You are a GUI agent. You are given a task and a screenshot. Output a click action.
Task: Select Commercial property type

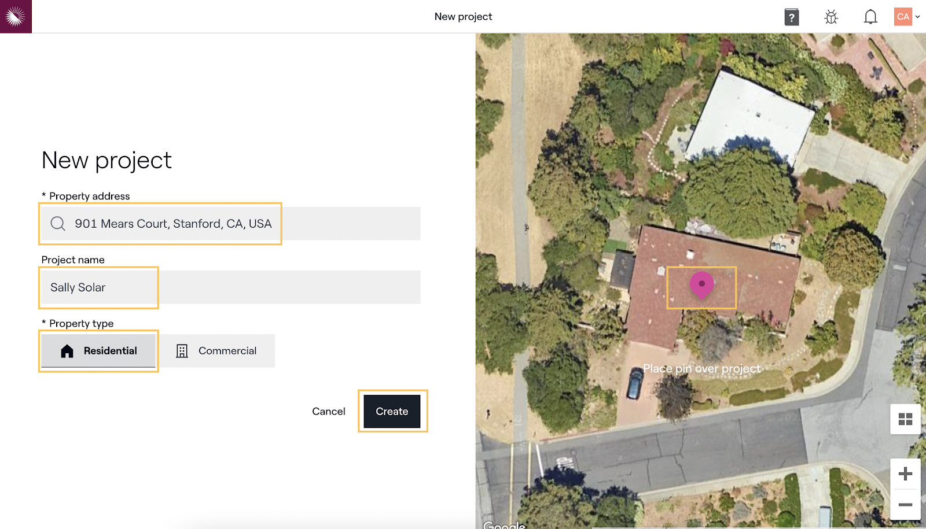pos(217,351)
